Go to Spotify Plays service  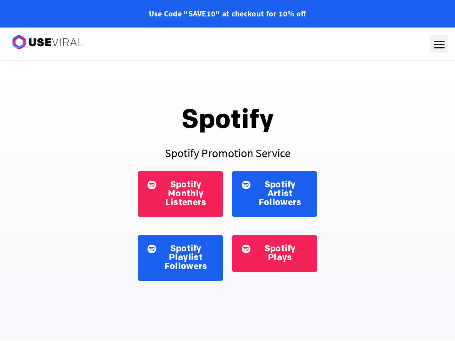(x=275, y=254)
